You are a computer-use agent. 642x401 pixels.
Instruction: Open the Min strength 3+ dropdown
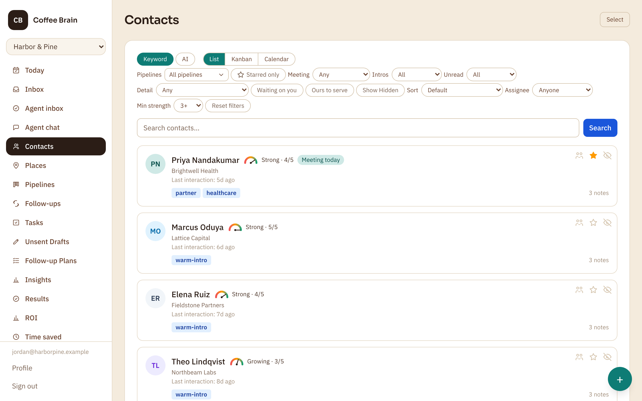tap(188, 106)
